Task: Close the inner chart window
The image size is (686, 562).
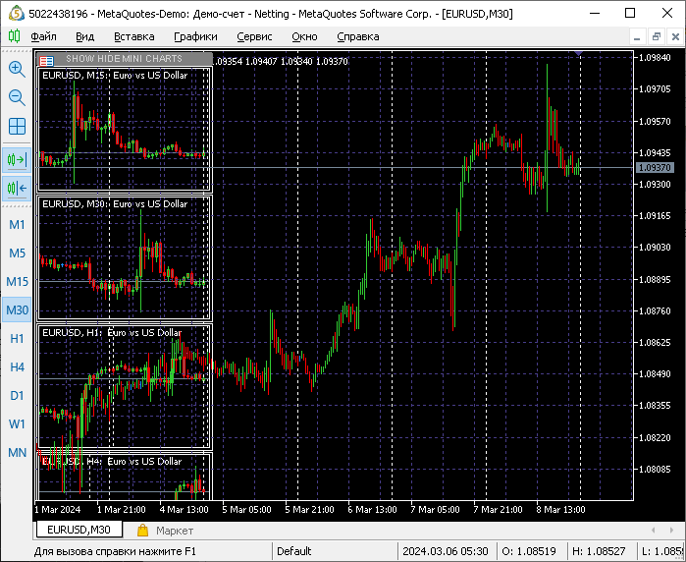Action: (x=675, y=37)
